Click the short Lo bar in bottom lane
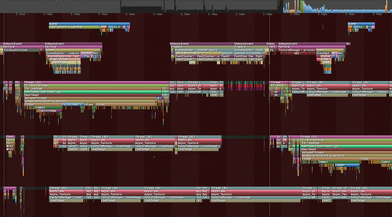 (199, 201)
